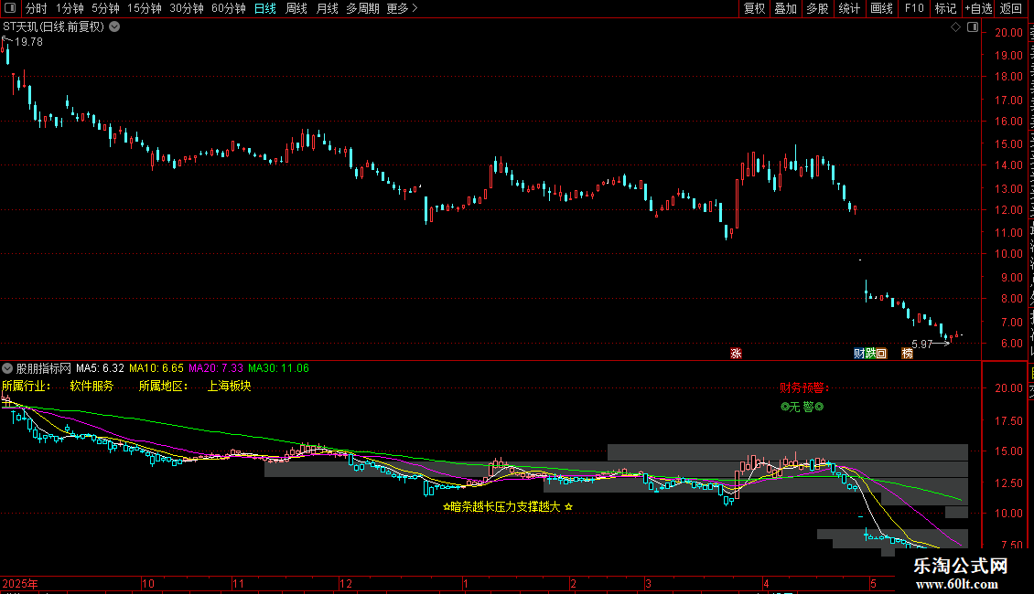Switch to 分时 view
Image resolution: width=1034 pixels, height=594 pixels.
pyautogui.click(x=37, y=8)
